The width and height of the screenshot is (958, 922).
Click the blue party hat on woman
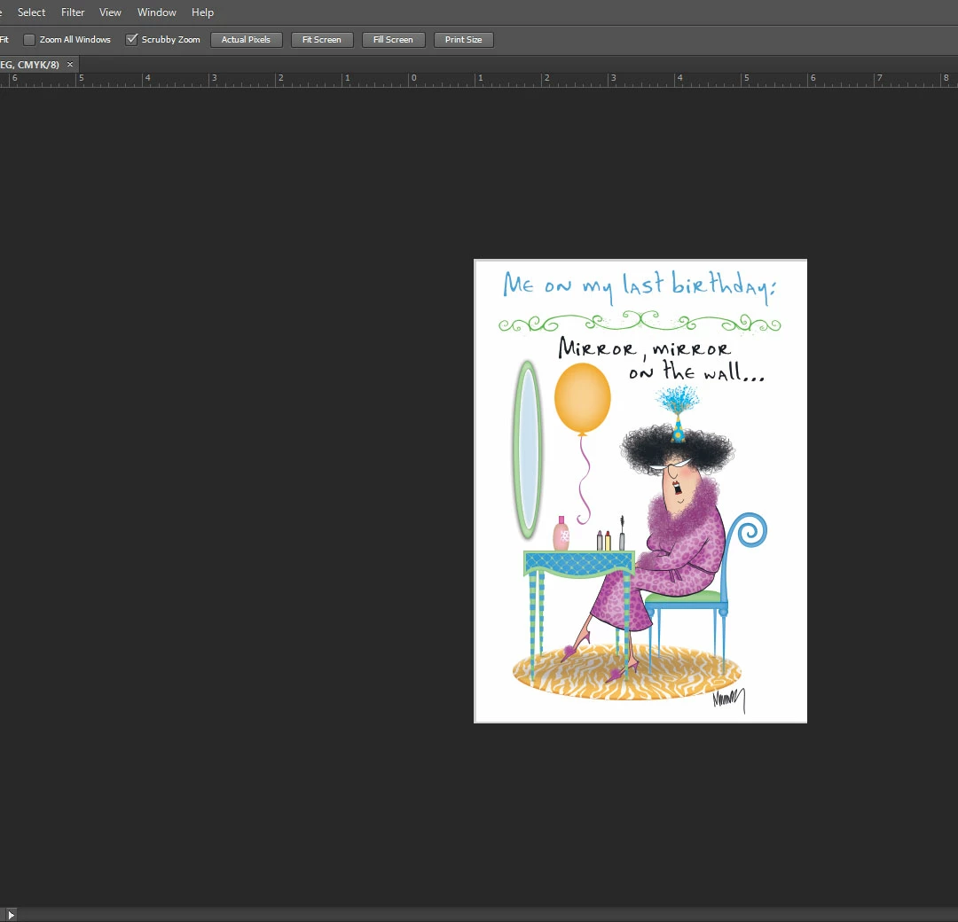679,430
